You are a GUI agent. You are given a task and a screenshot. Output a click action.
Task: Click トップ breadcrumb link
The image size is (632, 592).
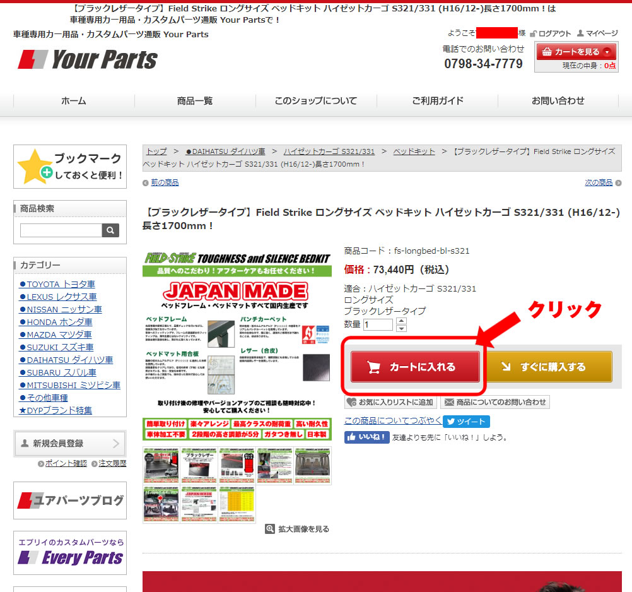[x=156, y=151]
